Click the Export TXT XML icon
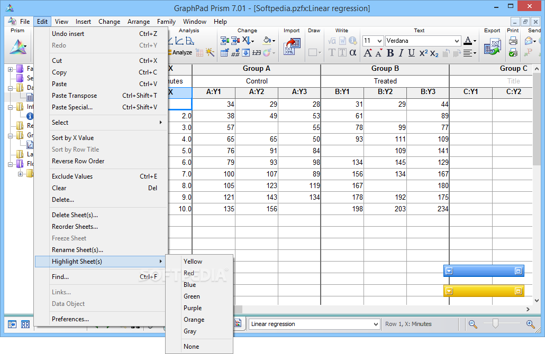The image size is (545, 354). pyautogui.click(x=492, y=47)
